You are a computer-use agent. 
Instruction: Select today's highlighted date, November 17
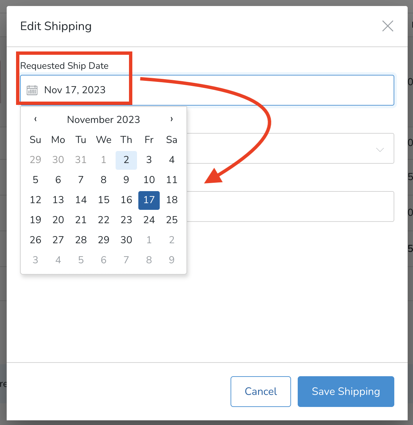pos(149,200)
